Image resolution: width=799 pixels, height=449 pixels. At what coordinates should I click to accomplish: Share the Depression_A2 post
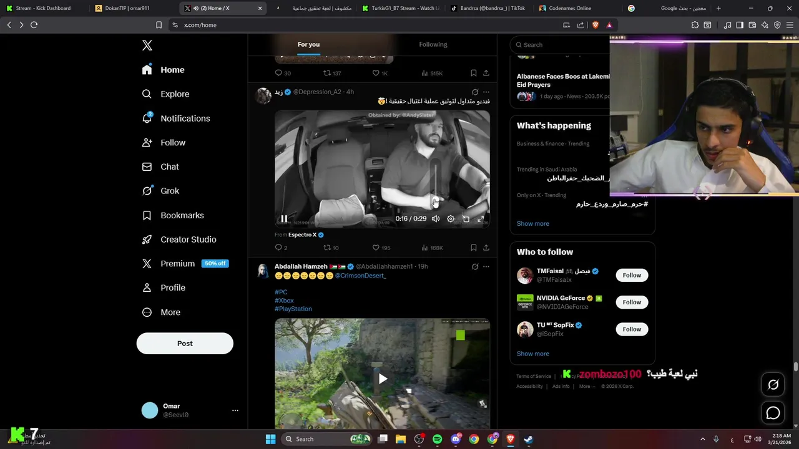(486, 248)
